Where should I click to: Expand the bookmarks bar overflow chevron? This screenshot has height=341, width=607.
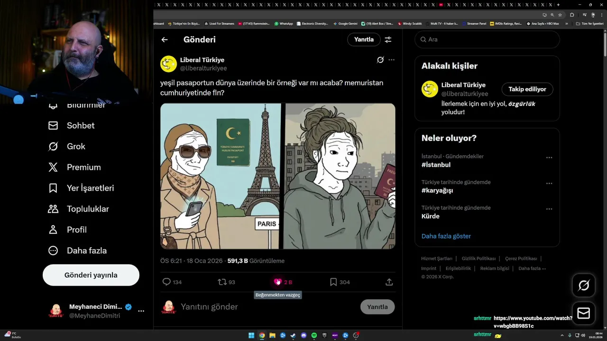point(566,24)
